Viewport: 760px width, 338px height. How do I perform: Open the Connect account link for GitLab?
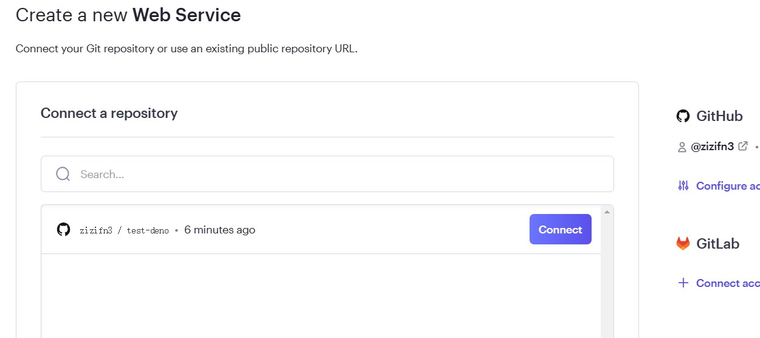coord(728,283)
